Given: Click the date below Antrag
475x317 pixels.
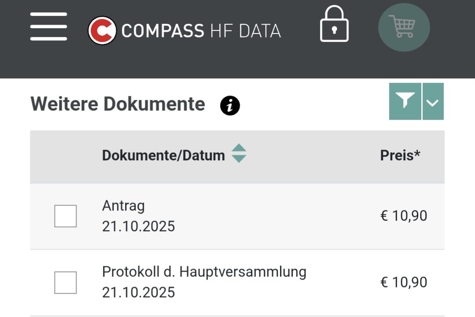Looking at the screenshot, I should click(x=138, y=226).
